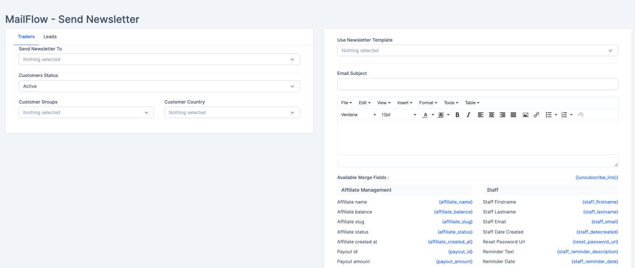
Task: Insert an image into the email
Action: [525, 115]
